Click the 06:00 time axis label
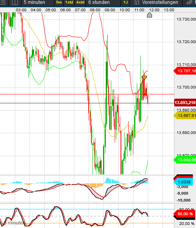196x228 pixels. pyautogui.click(x=65, y=10)
